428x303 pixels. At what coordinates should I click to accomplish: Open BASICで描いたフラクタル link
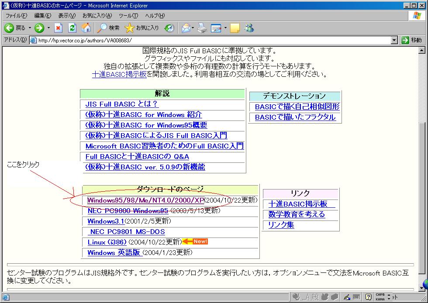click(x=295, y=117)
